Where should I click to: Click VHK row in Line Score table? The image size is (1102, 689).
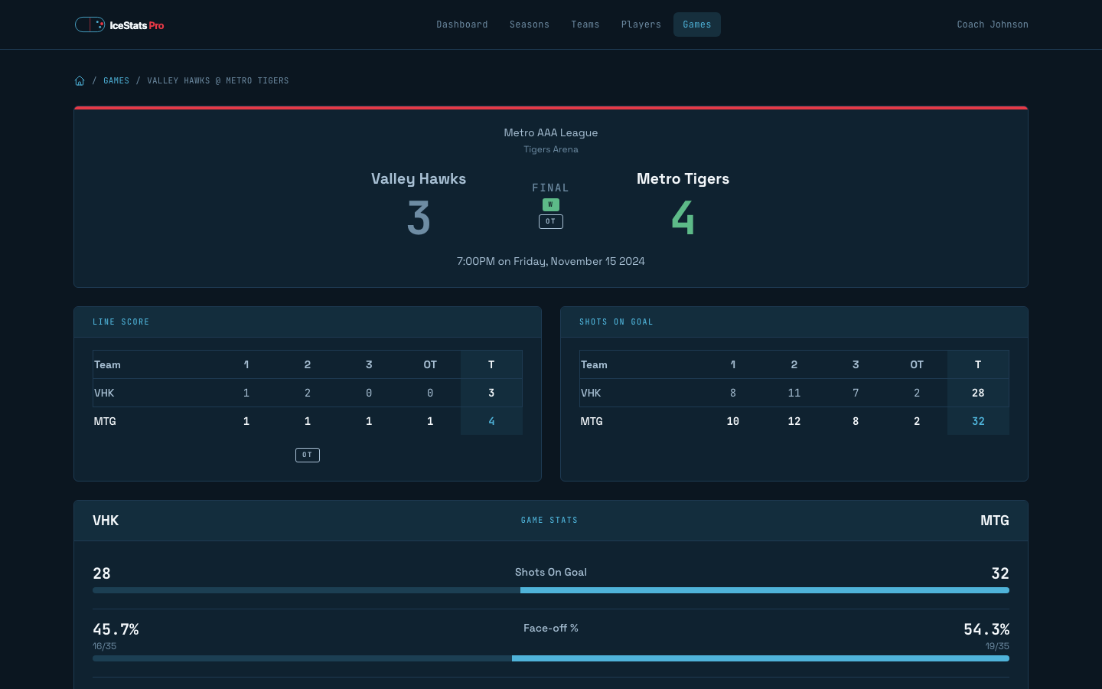tap(308, 393)
